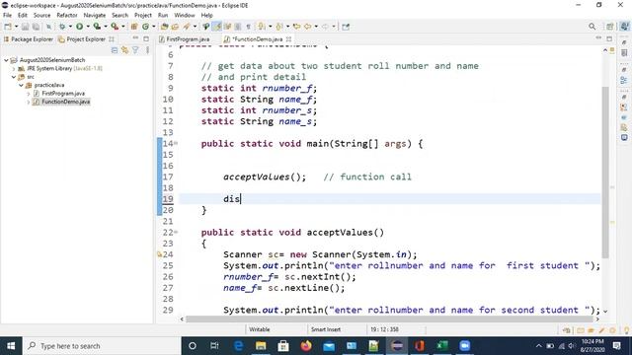Open the Help menu
Viewport: 632px width, 355px height.
[x=206, y=16]
